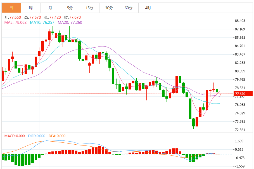This screenshot has width=254, height=169.
Task: Open the 4时 interval tab
Action: click(x=148, y=8)
